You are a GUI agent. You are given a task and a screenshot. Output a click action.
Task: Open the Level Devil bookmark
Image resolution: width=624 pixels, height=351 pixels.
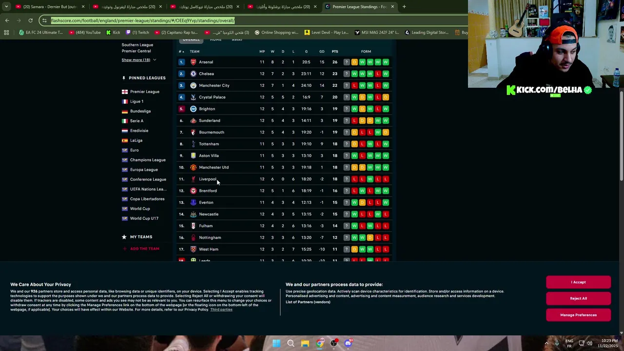pos(326,33)
